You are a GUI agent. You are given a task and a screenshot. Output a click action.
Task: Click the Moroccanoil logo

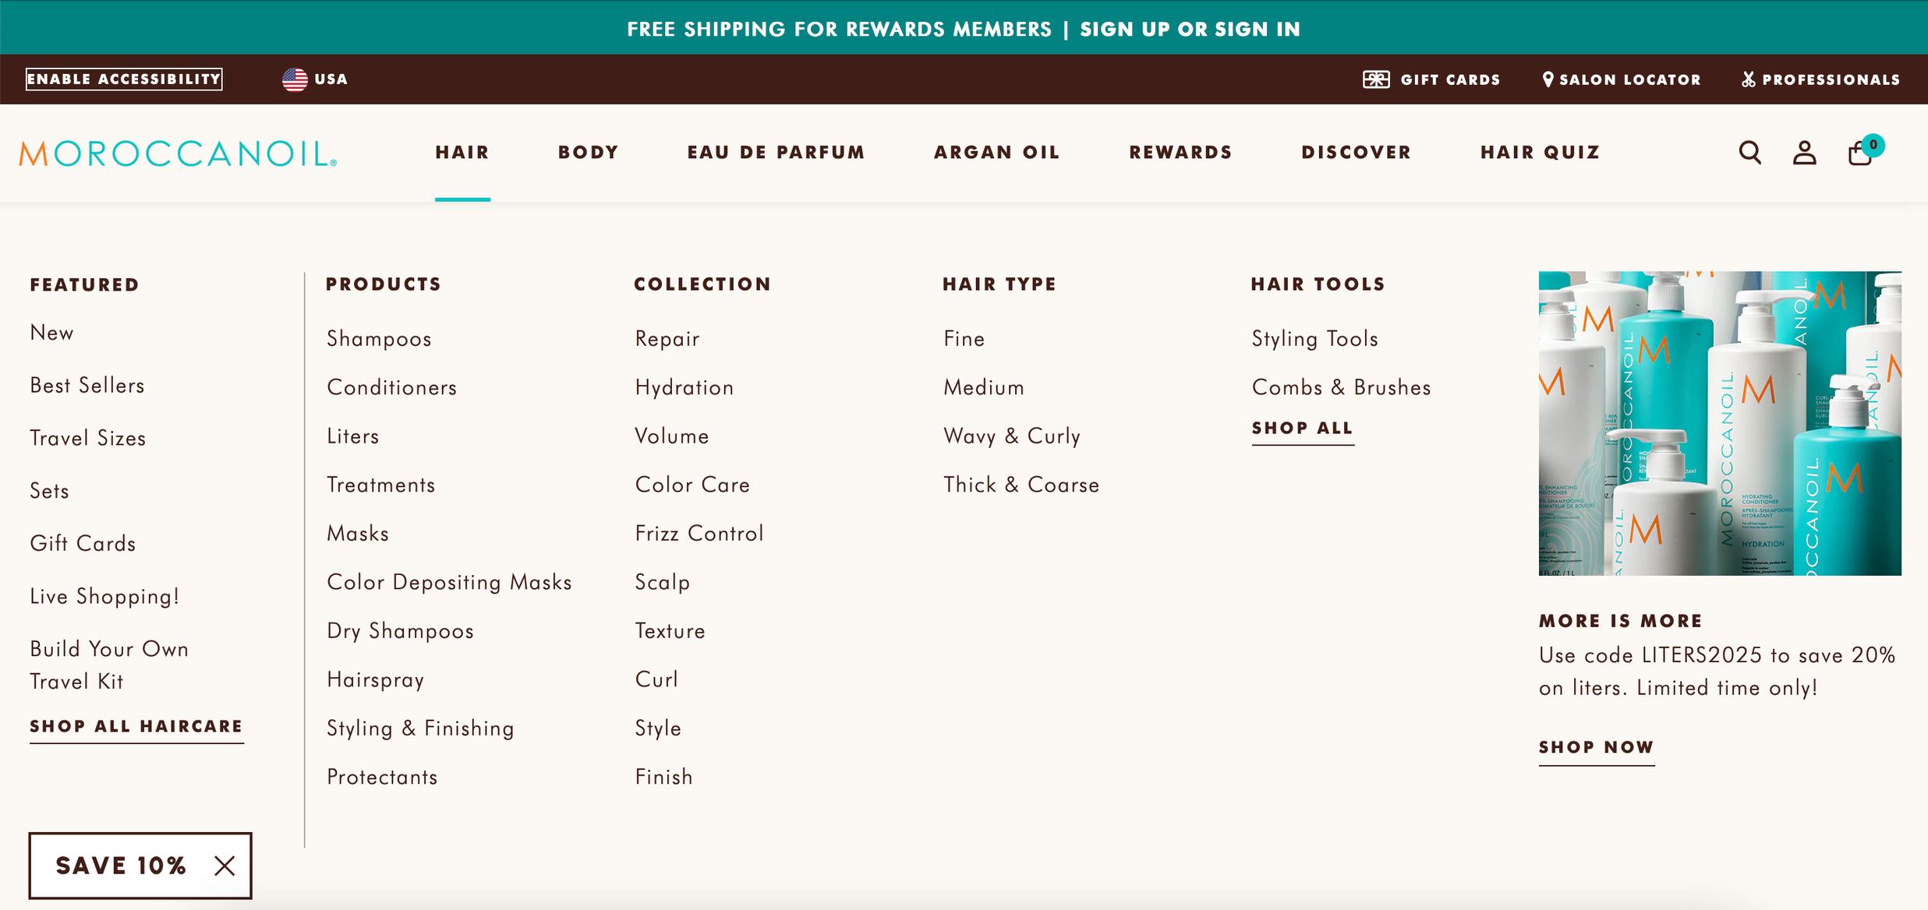pyautogui.click(x=178, y=153)
